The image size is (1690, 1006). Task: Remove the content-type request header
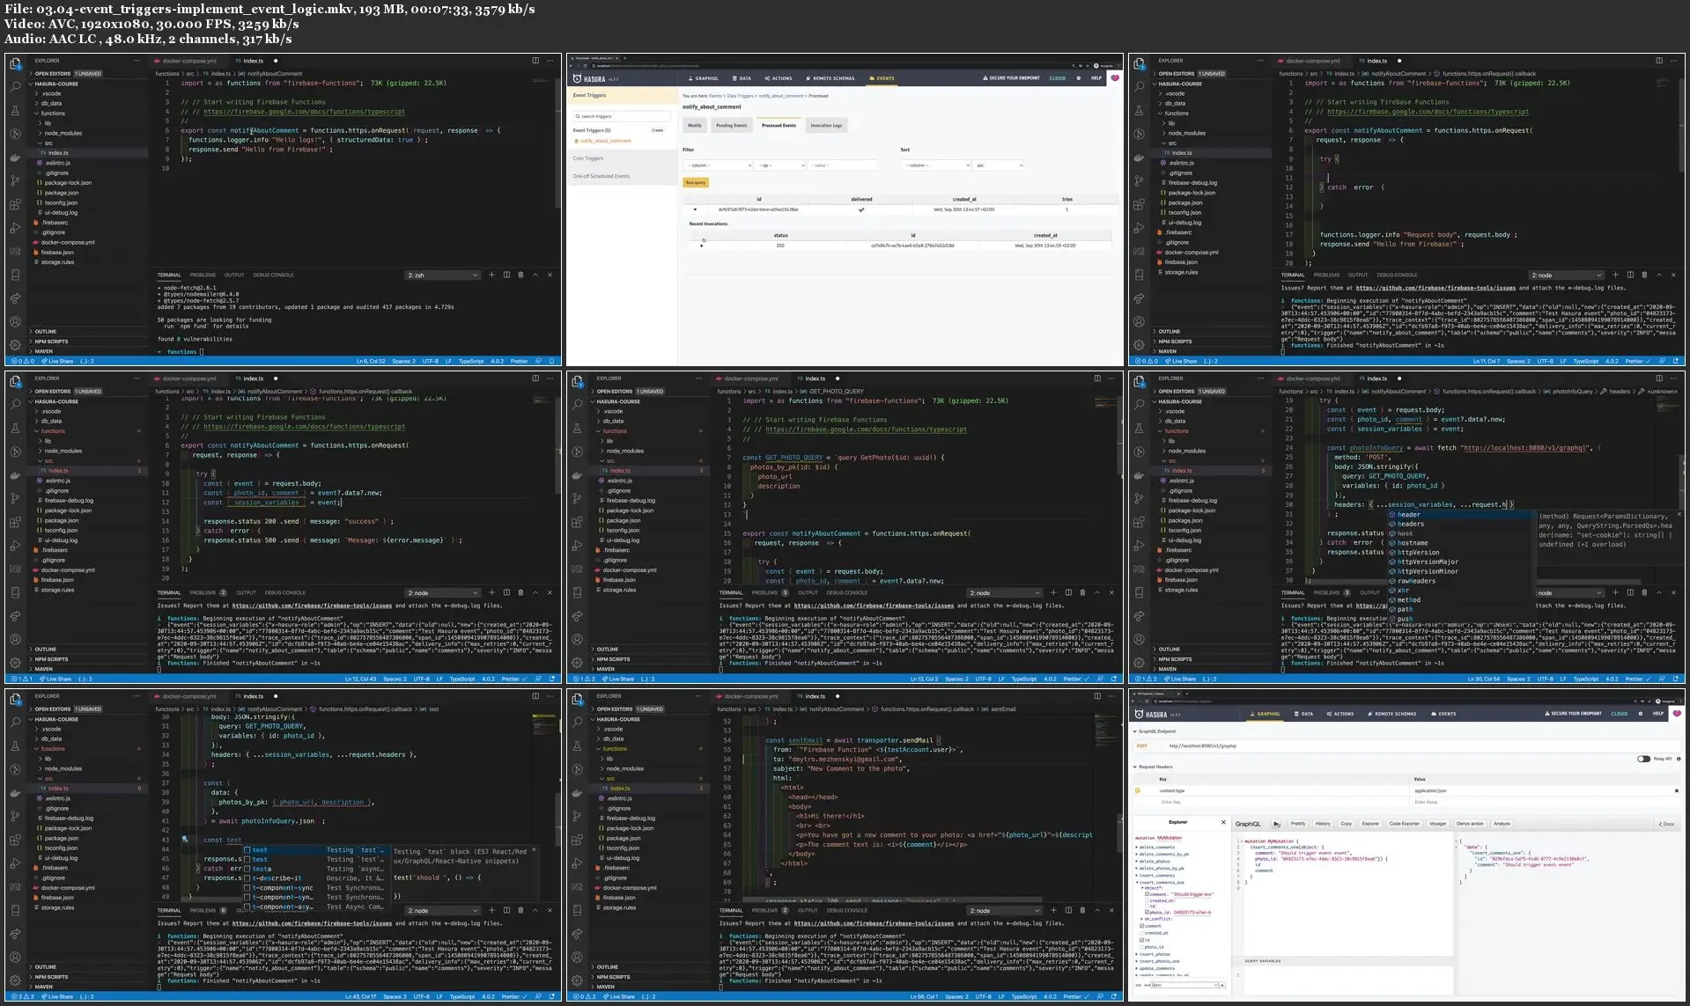coord(1676,790)
